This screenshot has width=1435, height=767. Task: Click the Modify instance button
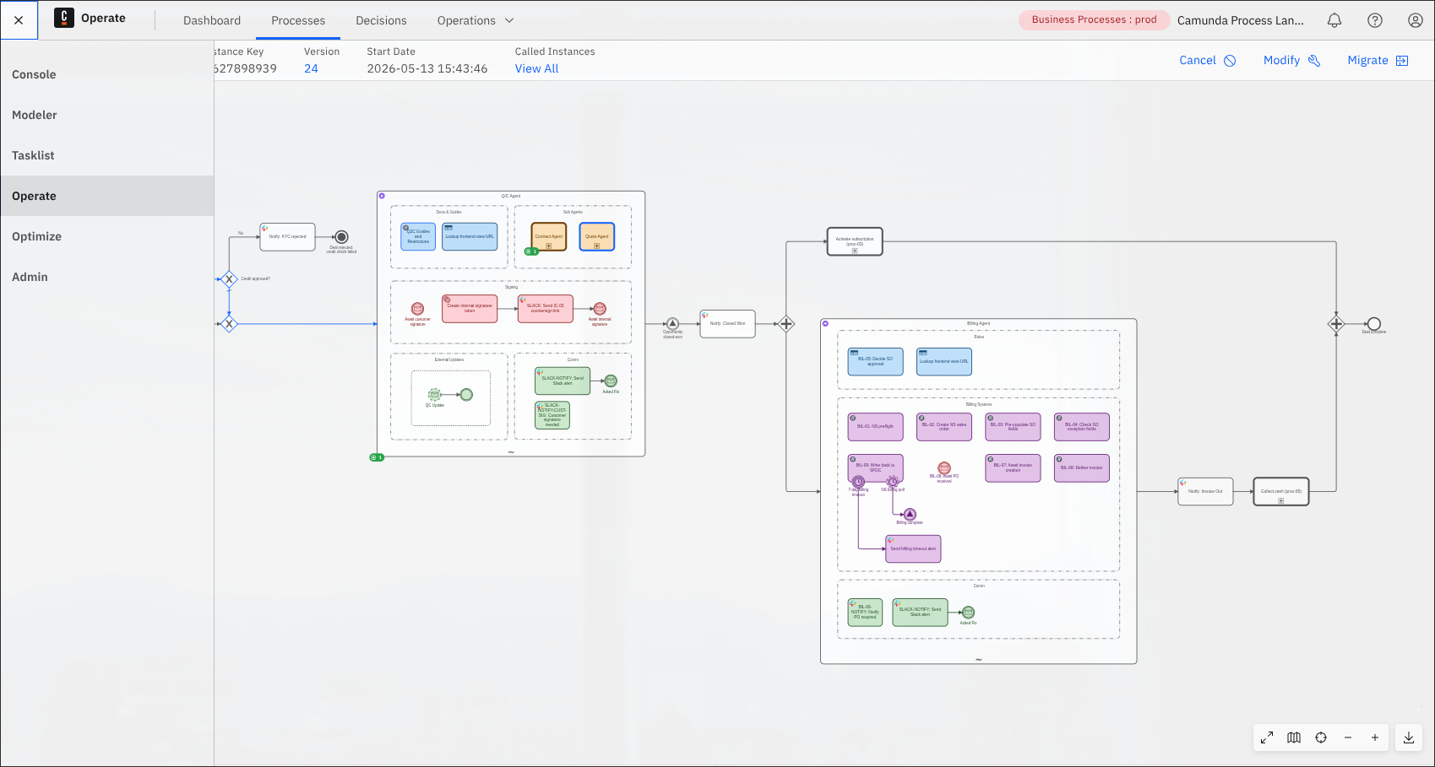click(1291, 61)
